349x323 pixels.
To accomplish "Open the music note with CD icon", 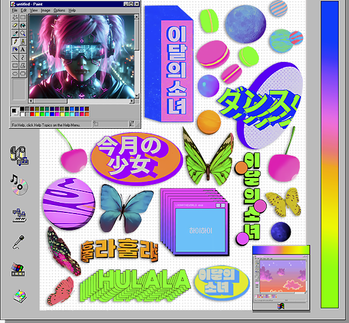I will 19,185.
